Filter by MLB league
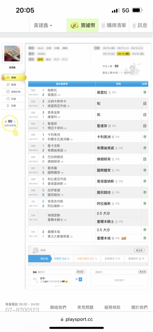 (x=40, y=48)
